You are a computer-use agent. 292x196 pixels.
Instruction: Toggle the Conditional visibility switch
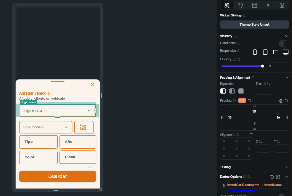click(284, 43)
